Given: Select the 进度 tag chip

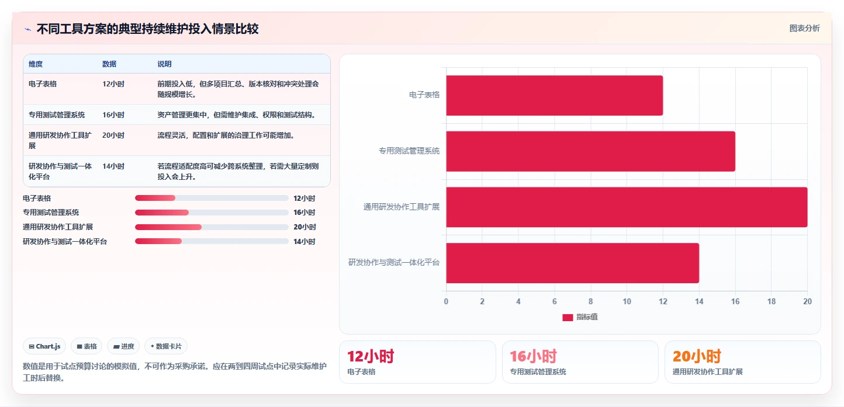Looking at the screenshot, I should 123,346.
